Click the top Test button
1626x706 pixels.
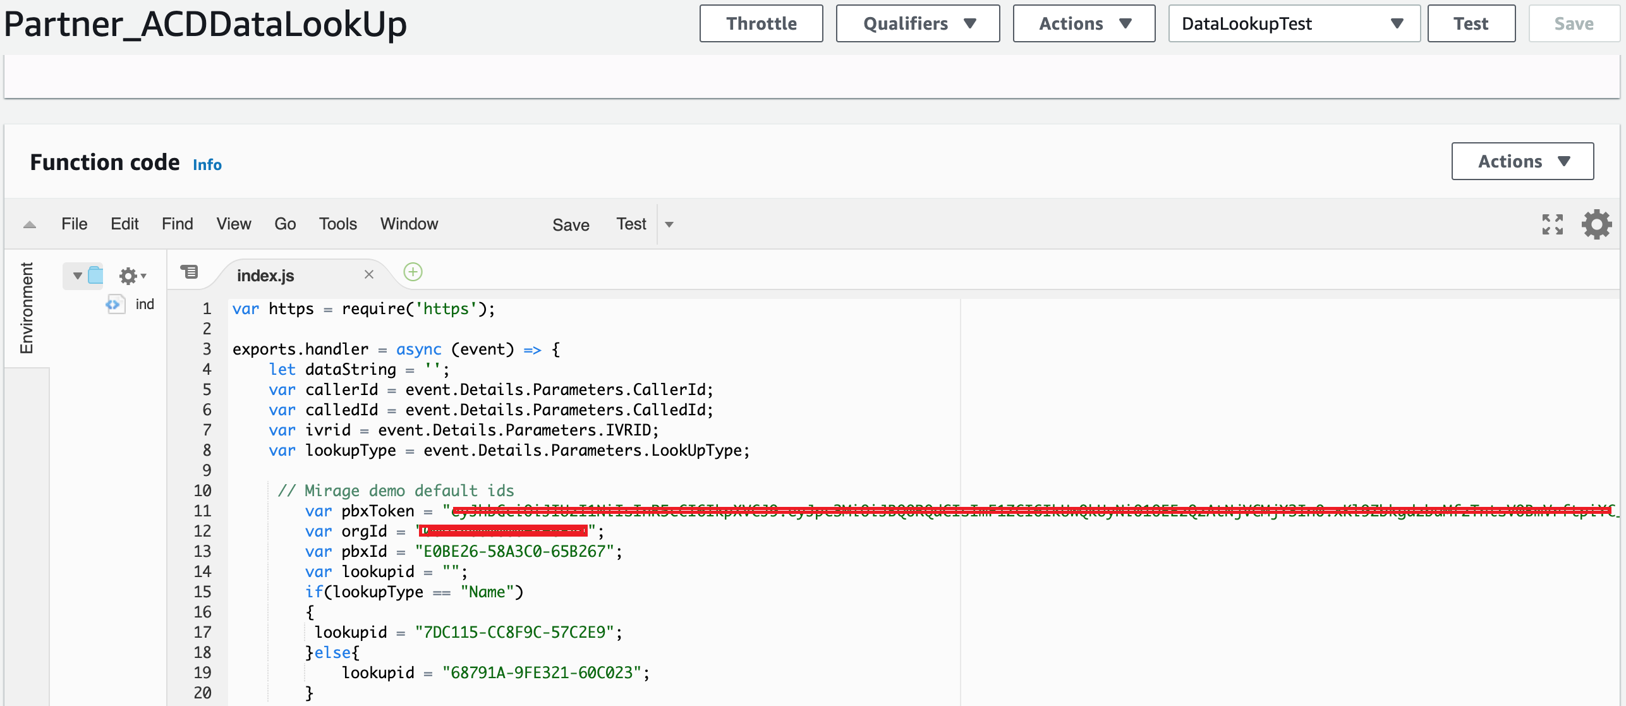(x=1471, y=23)
